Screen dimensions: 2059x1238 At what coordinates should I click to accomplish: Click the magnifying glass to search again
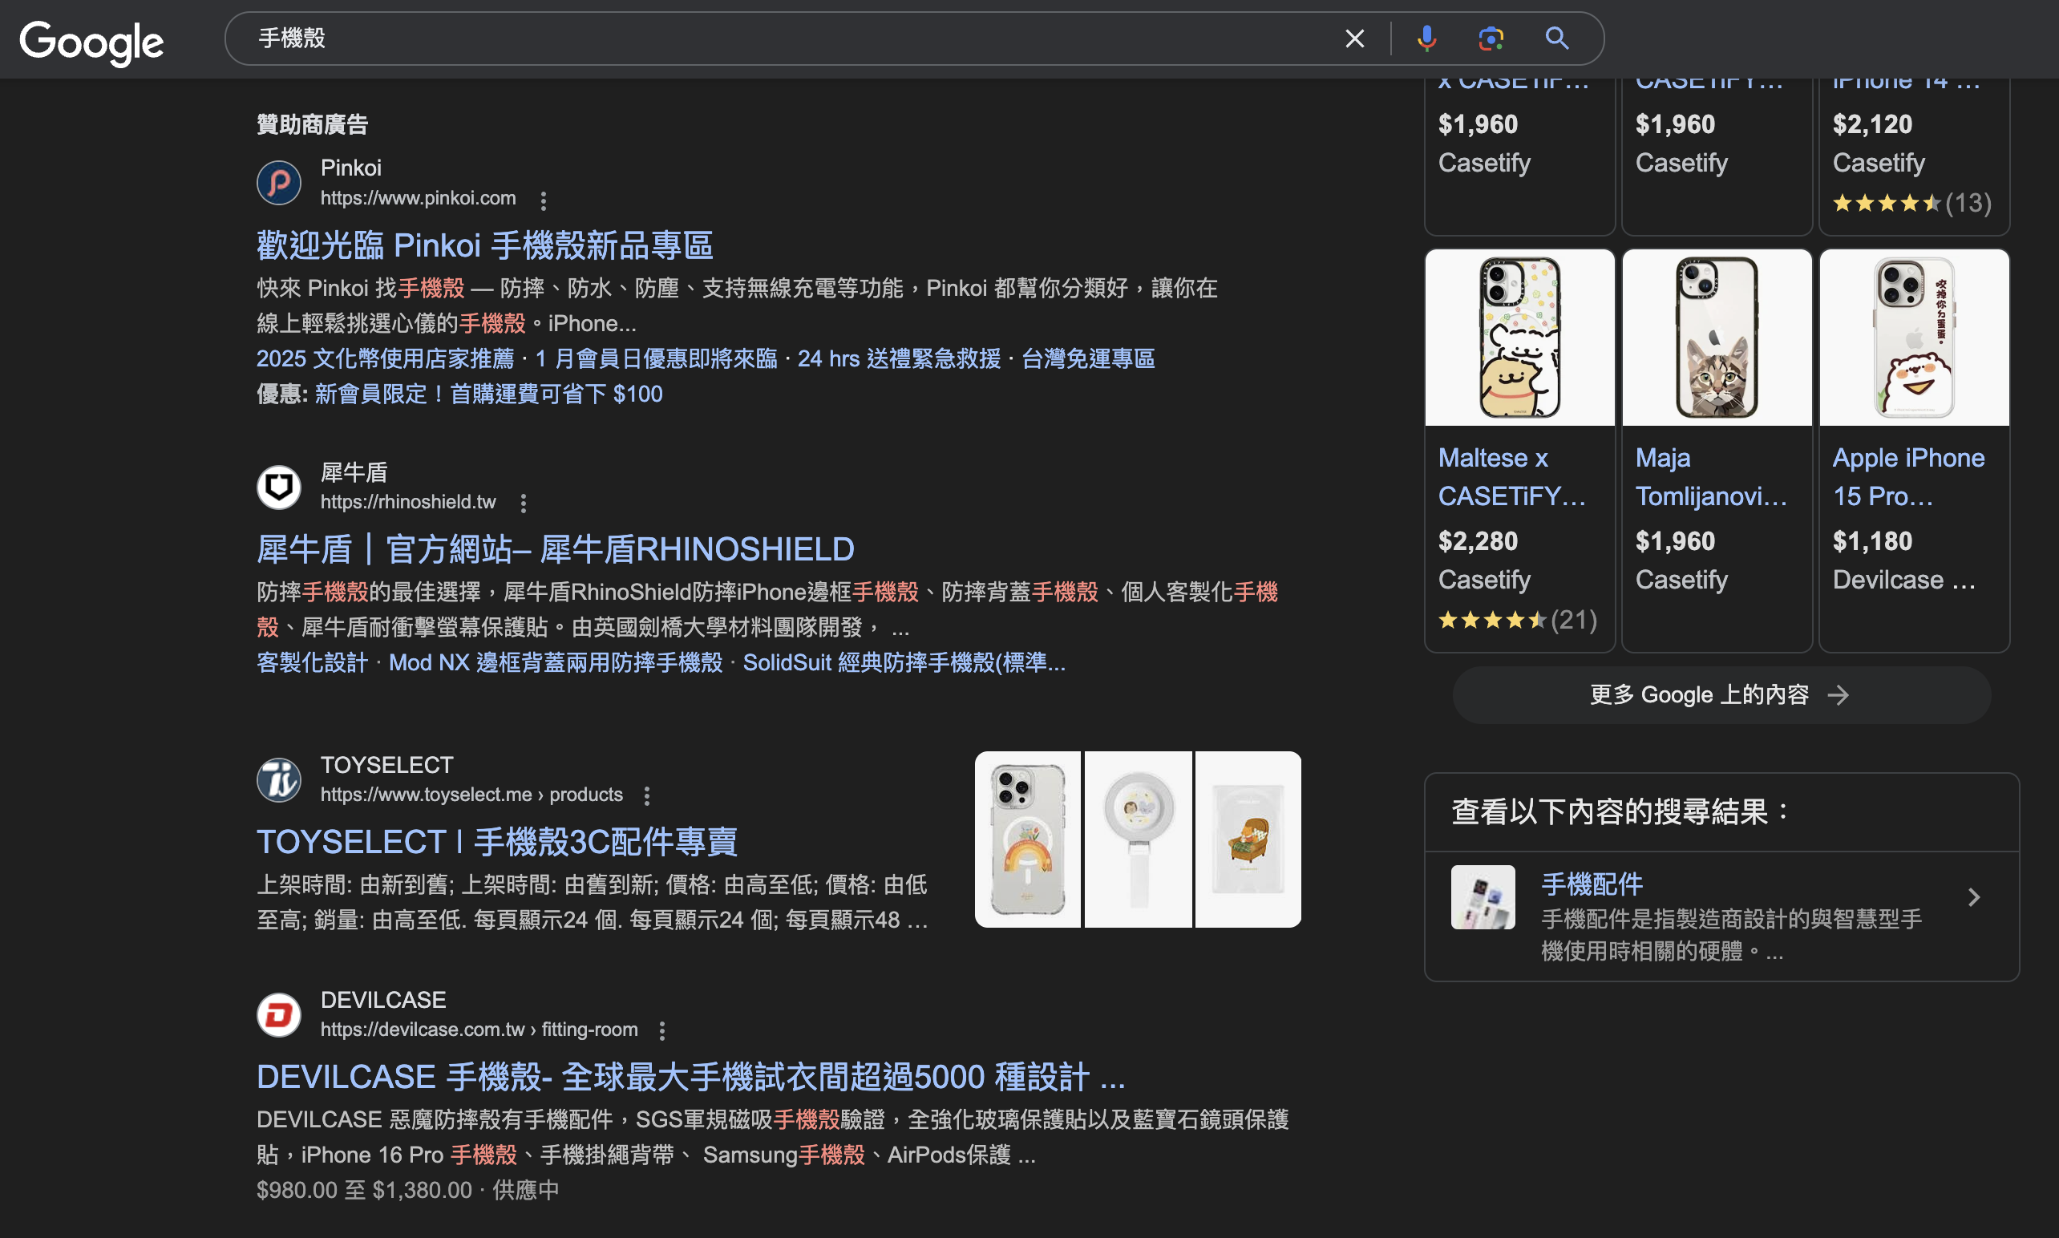[x=1556, y=38]
